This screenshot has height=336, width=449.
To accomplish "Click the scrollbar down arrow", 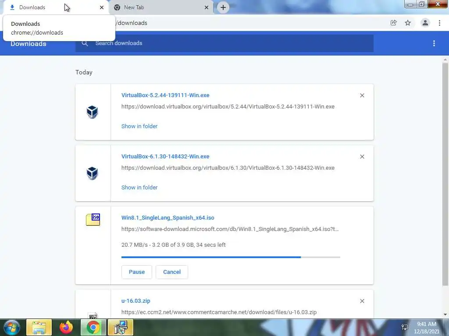I will [x=445, y=315].
